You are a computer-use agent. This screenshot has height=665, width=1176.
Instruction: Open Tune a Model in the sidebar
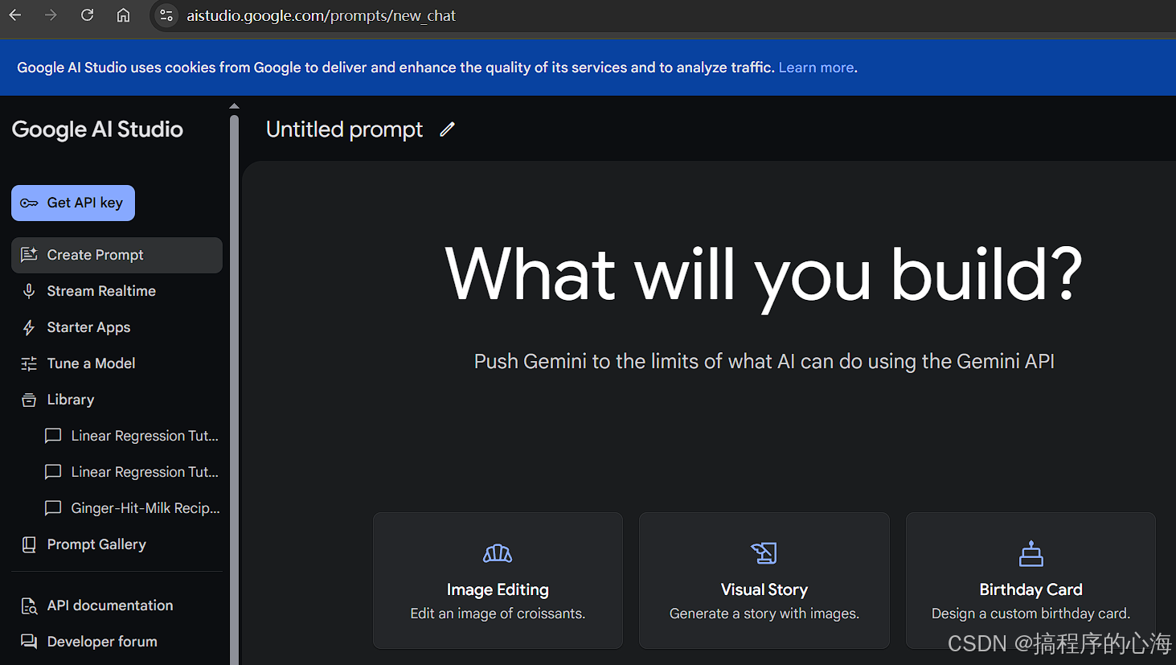(x=117, y=363)
